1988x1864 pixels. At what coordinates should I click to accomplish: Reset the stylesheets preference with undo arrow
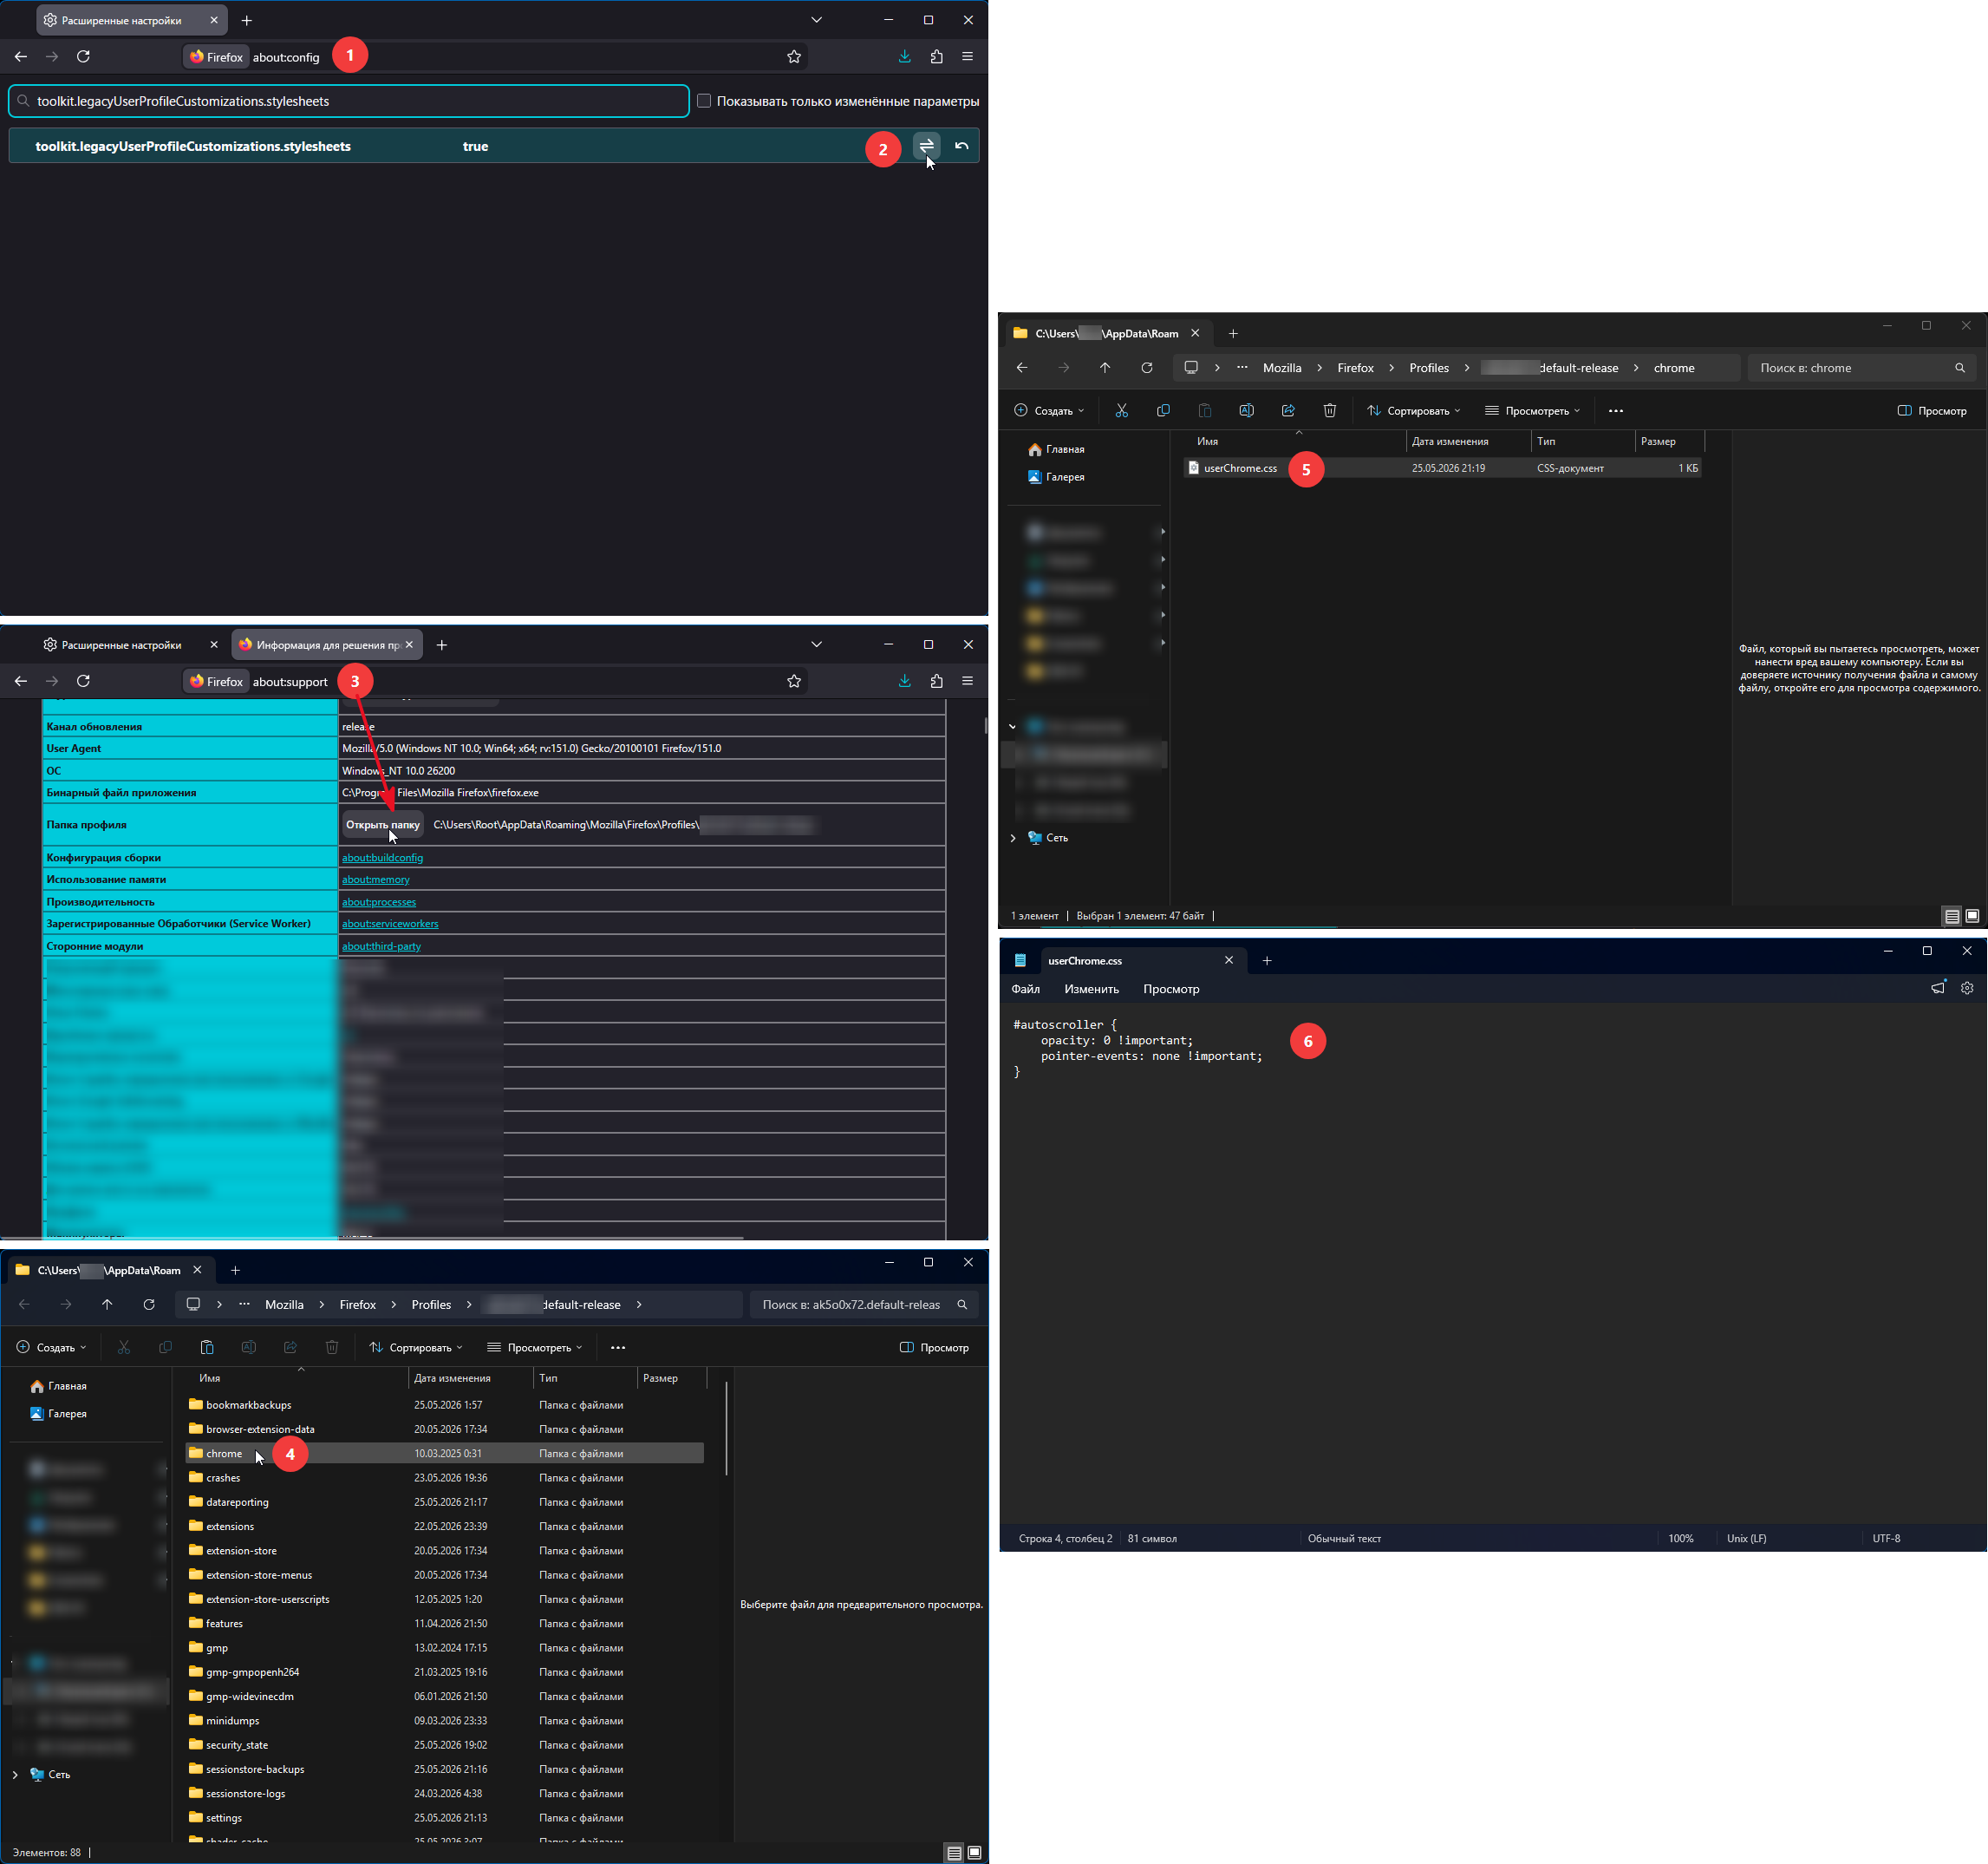[961, 146]
